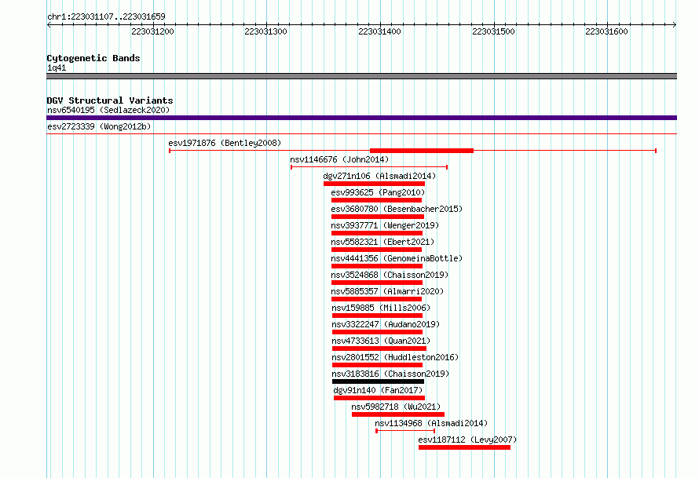699x478 pixels.
Task: Click the ruler's right arrow end
Action: (x=675, y=24)
